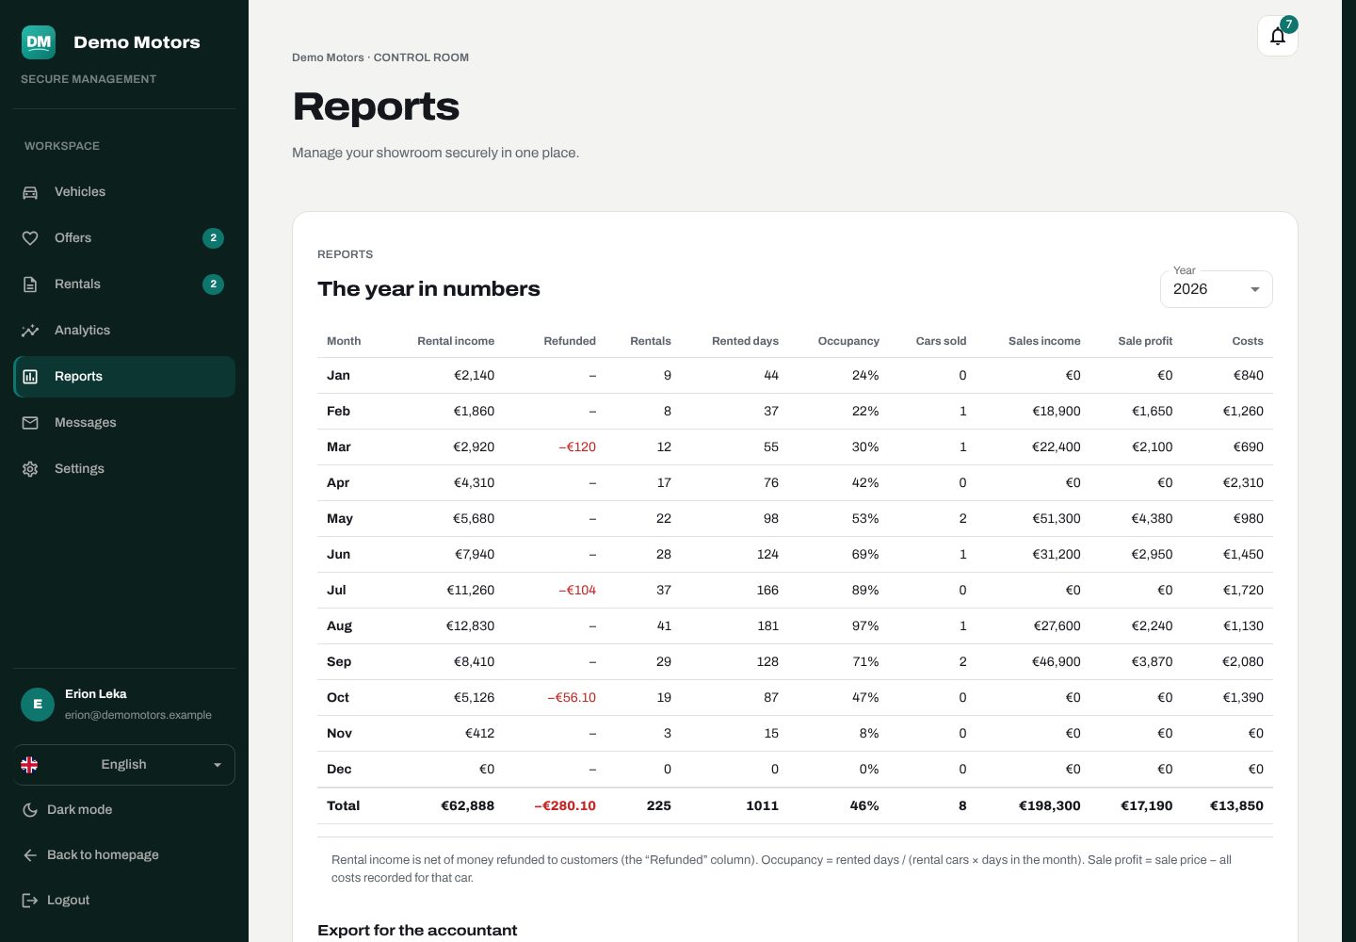Image resolution: width=1356 pixels, height=942 pixels.
Task: Select the refunded value −€120 in Mar row
Action: pyautogui.click(x=577, y=447)
